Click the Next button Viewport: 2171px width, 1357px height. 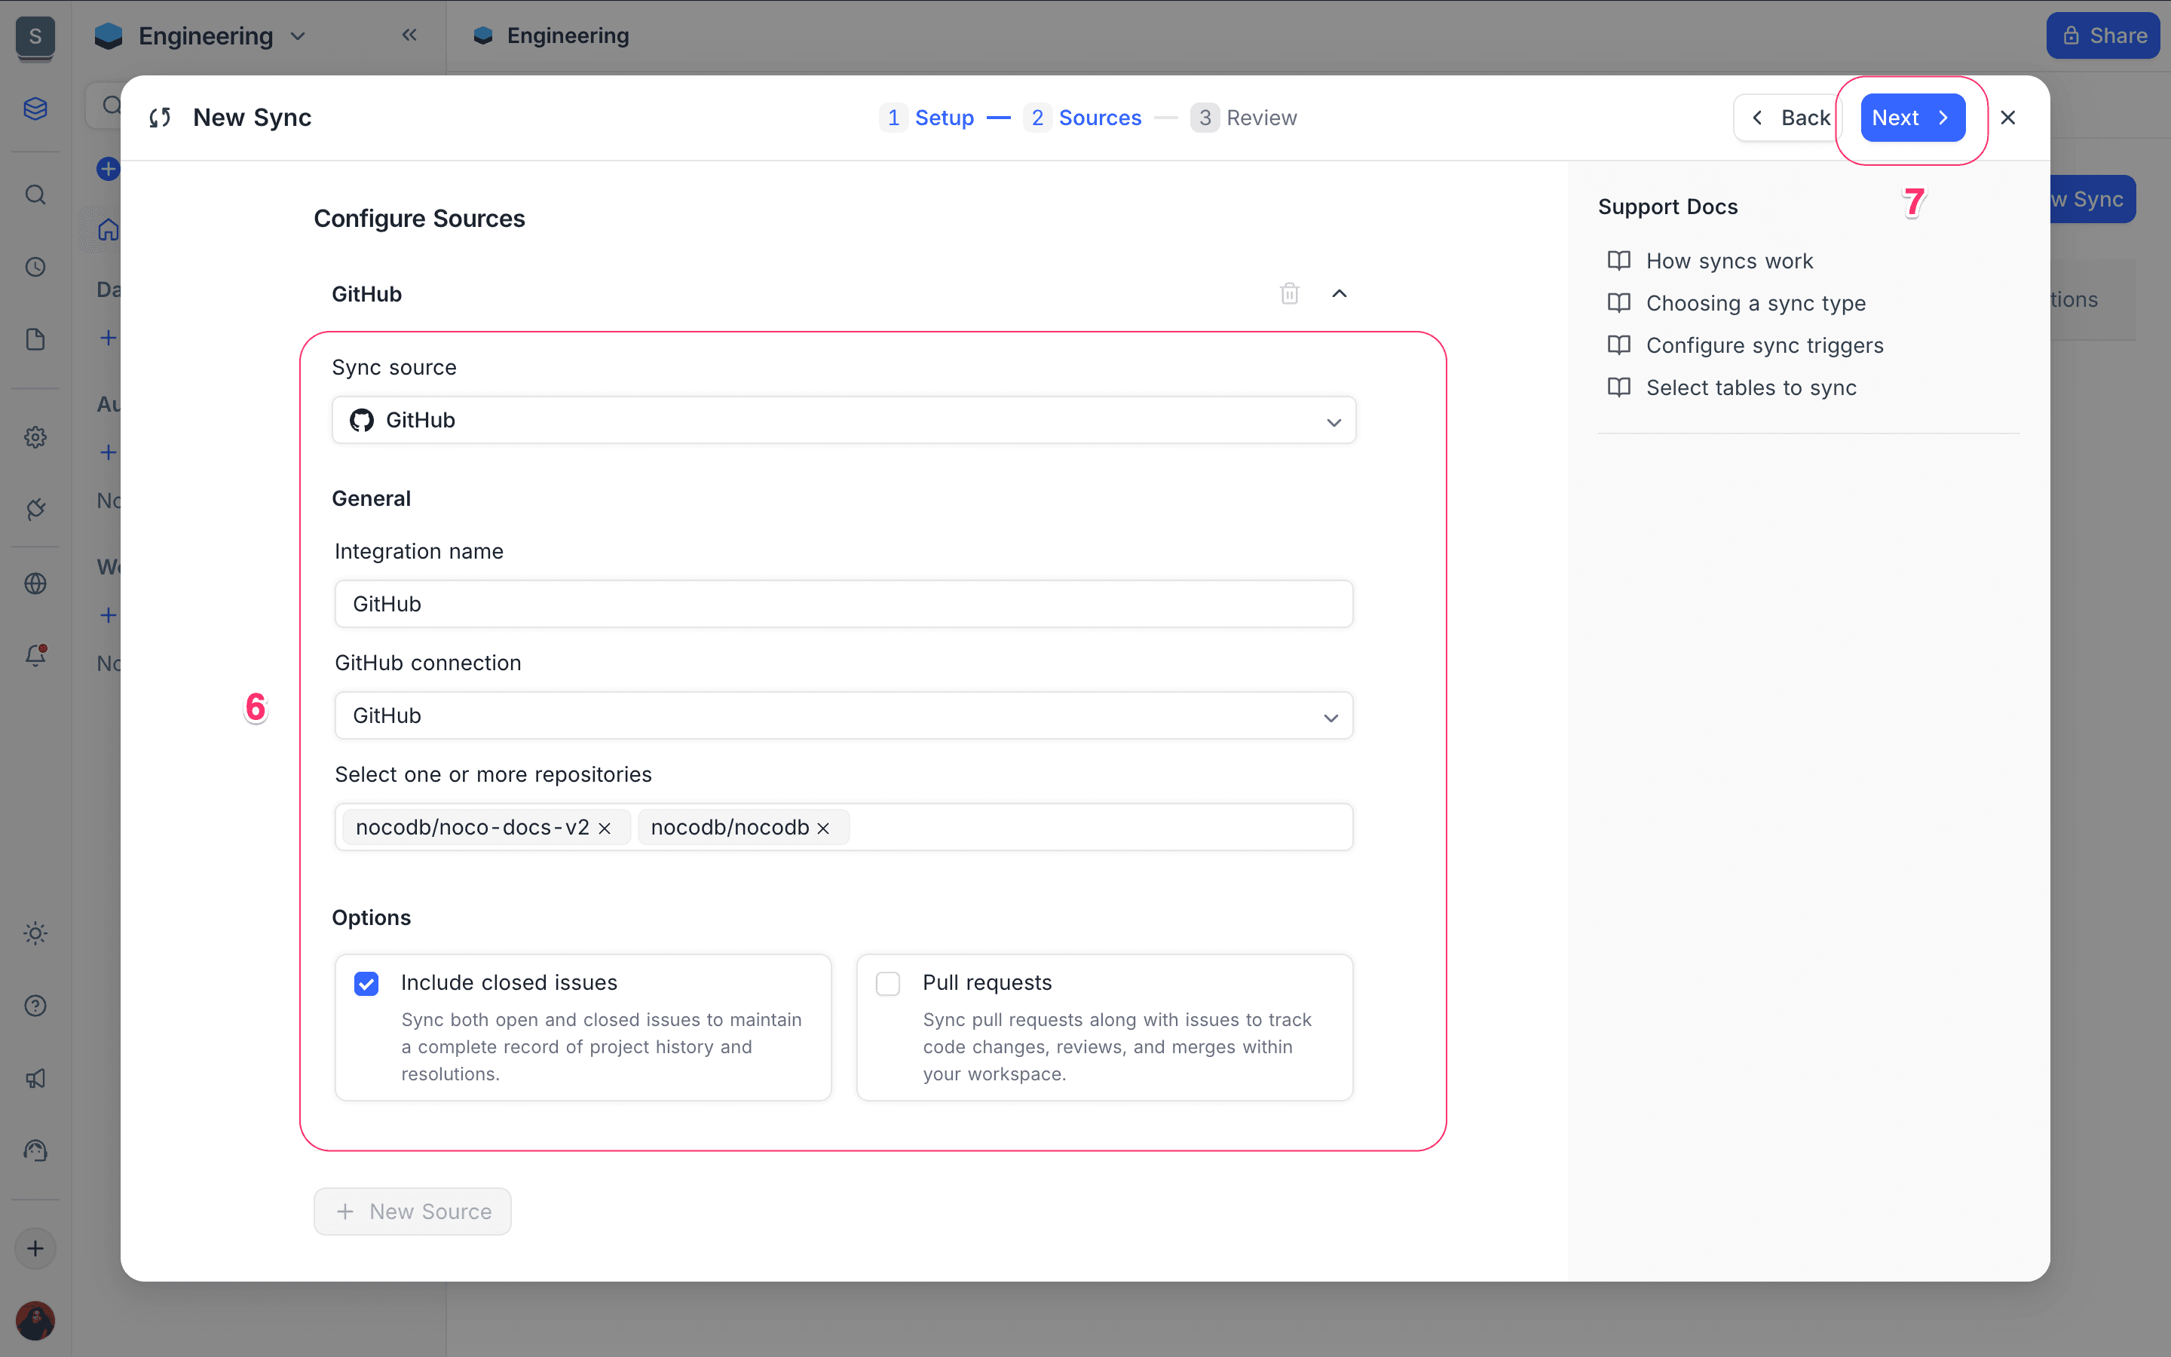pos(1912,118)
